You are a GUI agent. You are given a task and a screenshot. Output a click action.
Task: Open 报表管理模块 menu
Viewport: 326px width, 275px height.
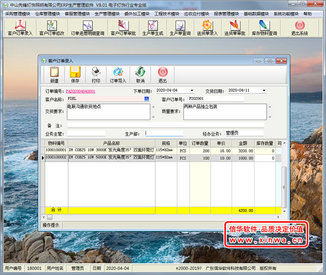tap(226, 14)
